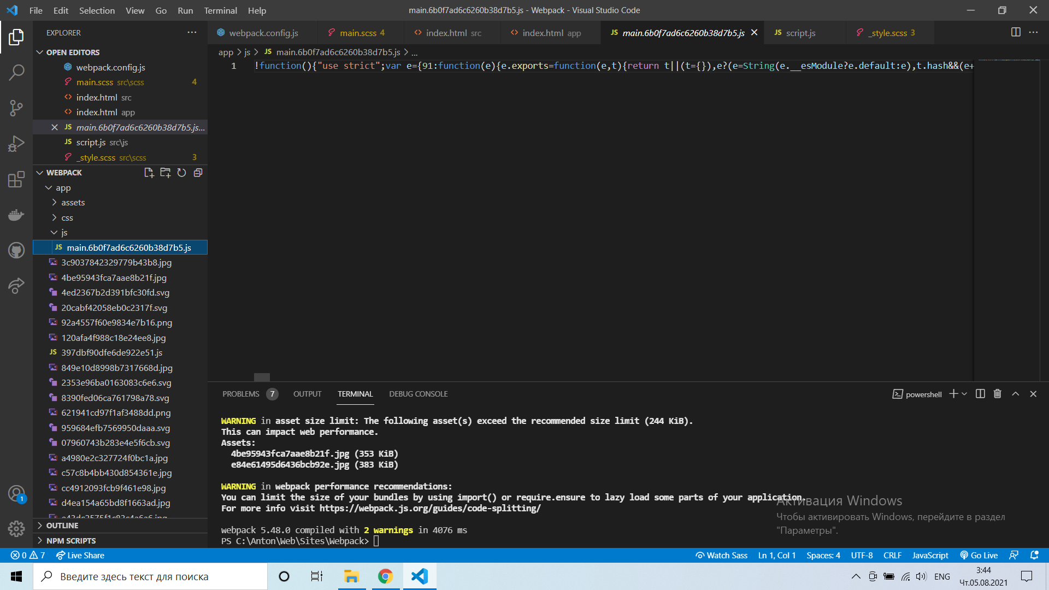Add a new terminal with plus icon
Screen dimensions: 1049x590
coord(953,394)
